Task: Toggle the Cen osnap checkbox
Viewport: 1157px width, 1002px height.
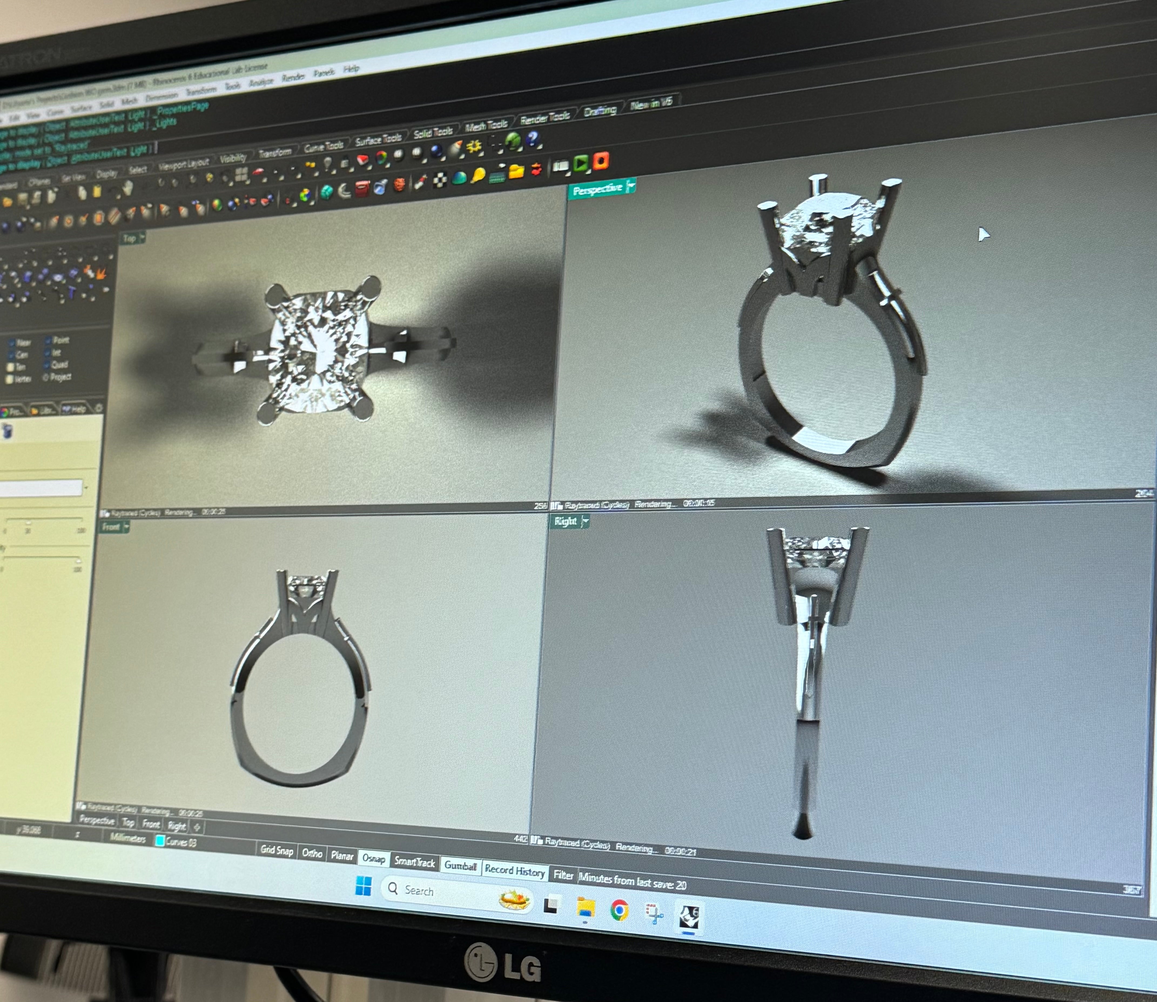Action: click(x=11, y=355)
